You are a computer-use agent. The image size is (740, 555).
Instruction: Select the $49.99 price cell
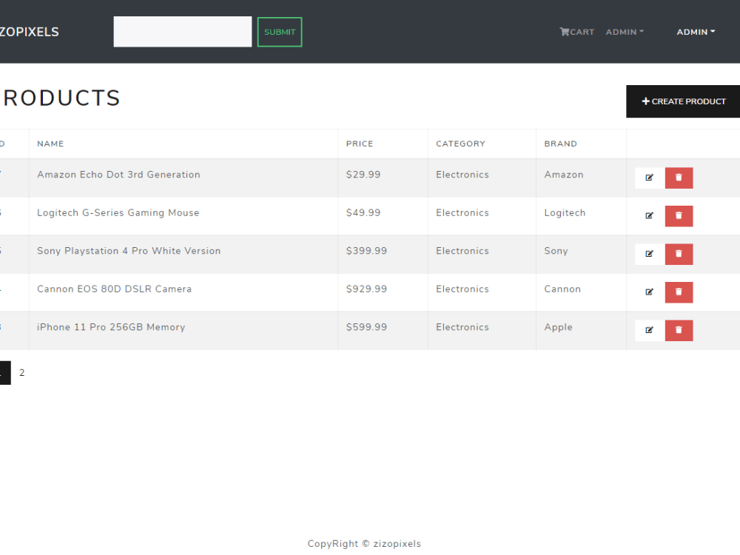click(363, 213)
